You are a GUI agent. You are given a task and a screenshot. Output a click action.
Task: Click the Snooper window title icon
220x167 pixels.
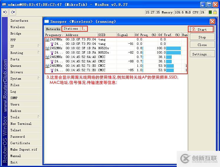pyautogui.click(x=47, y=21)
